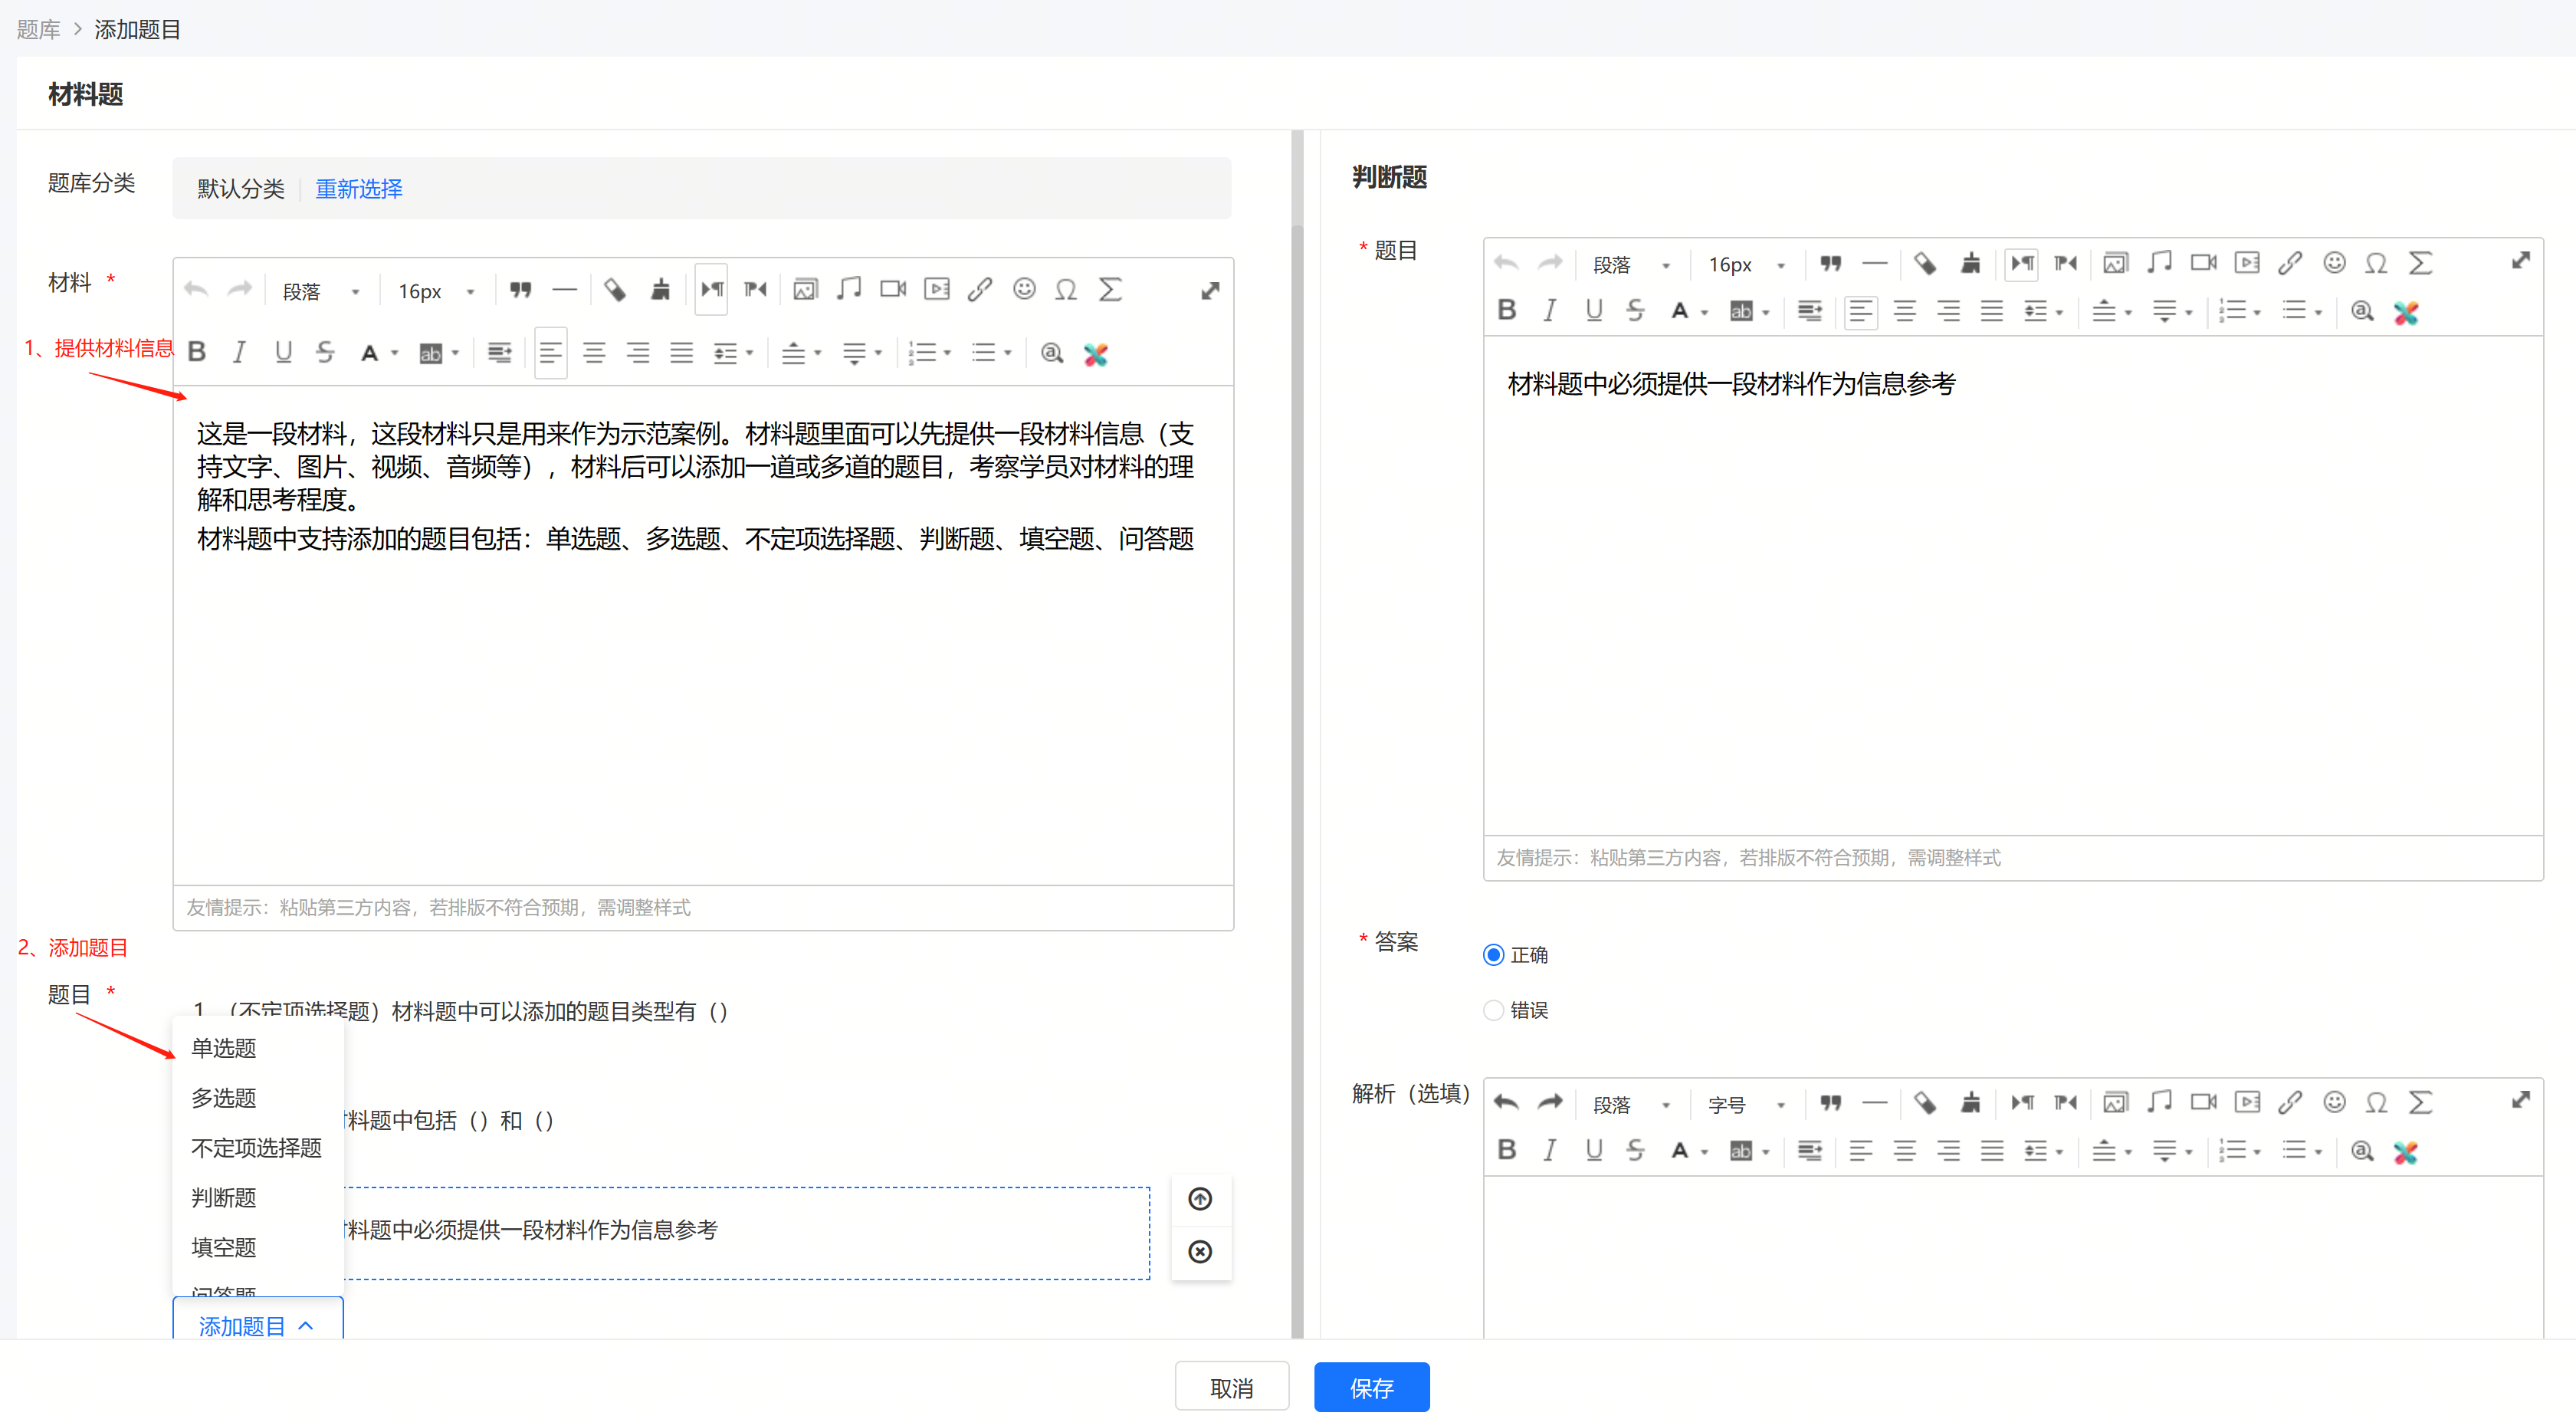Go to 题库 in the breadcrumb
Image resolution: width=2576 pixels, height=1419 pixels.
[38, 29]
